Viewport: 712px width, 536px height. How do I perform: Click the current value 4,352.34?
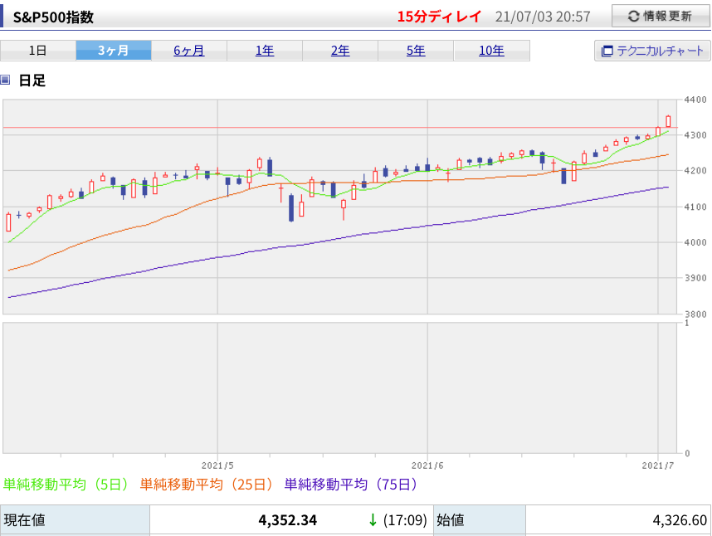[287, 520]
